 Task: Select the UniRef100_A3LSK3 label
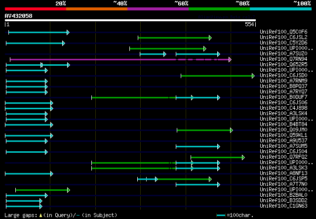click(x=283, y=168)
